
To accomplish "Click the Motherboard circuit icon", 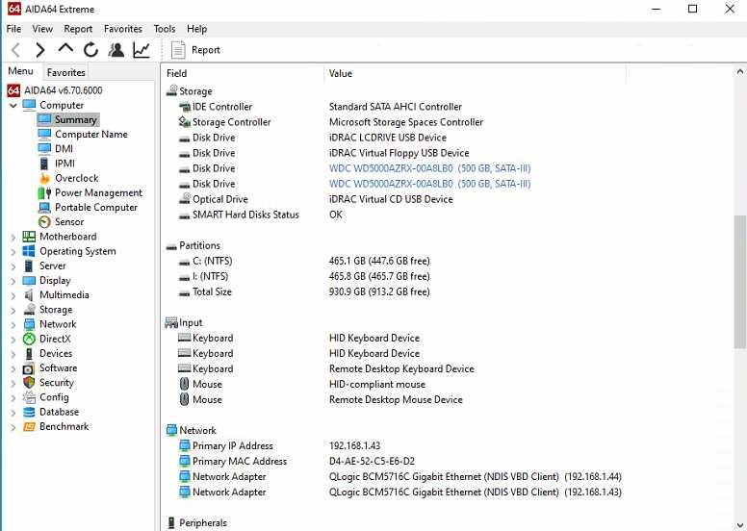I will point(29,237).
